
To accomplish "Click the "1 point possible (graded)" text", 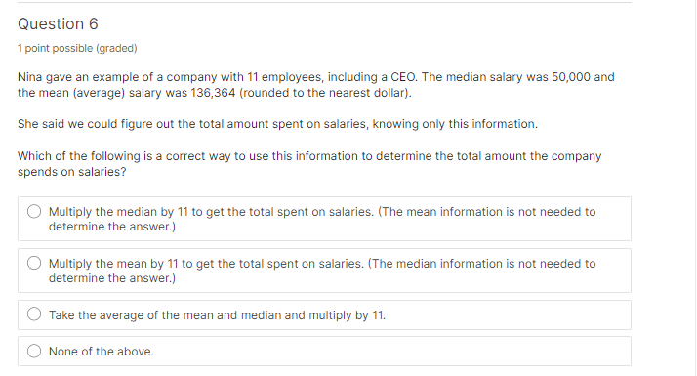I will [x=77, y=48].
